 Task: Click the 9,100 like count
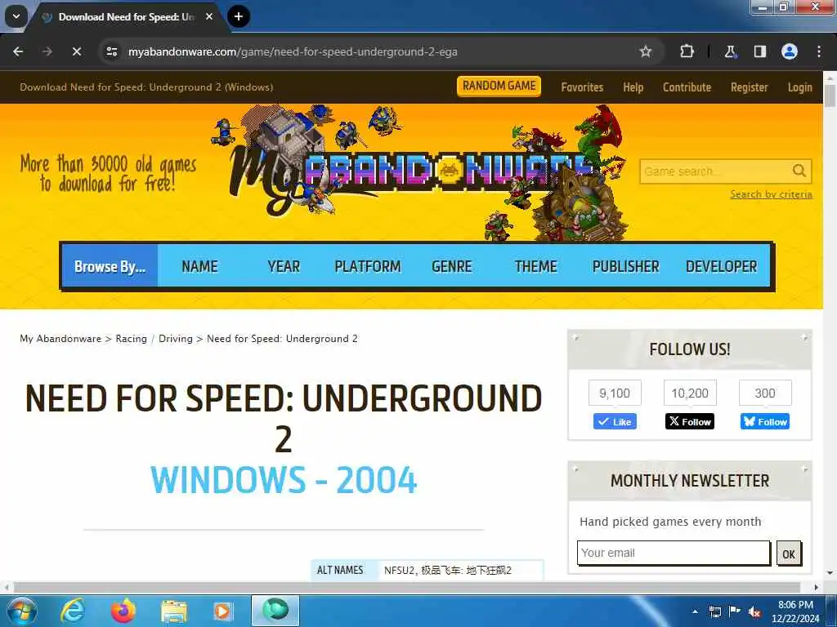coord(615,393)
